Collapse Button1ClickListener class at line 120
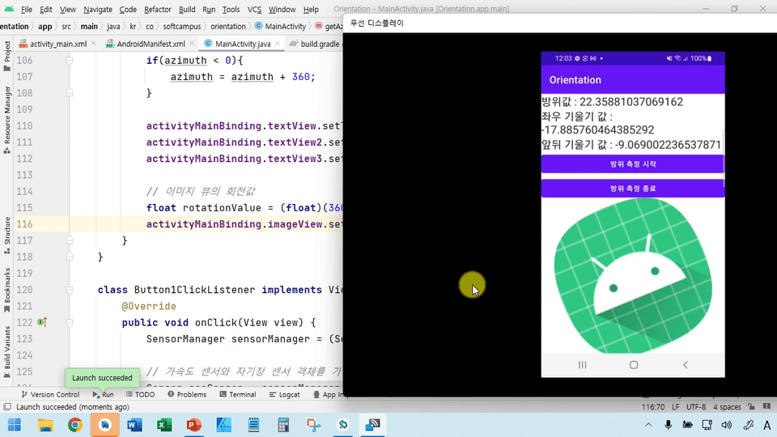Screen dimensions: 777x437 (x=70, y=290)
